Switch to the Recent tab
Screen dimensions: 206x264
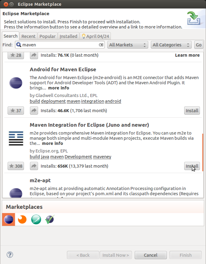tap(28, 36)
